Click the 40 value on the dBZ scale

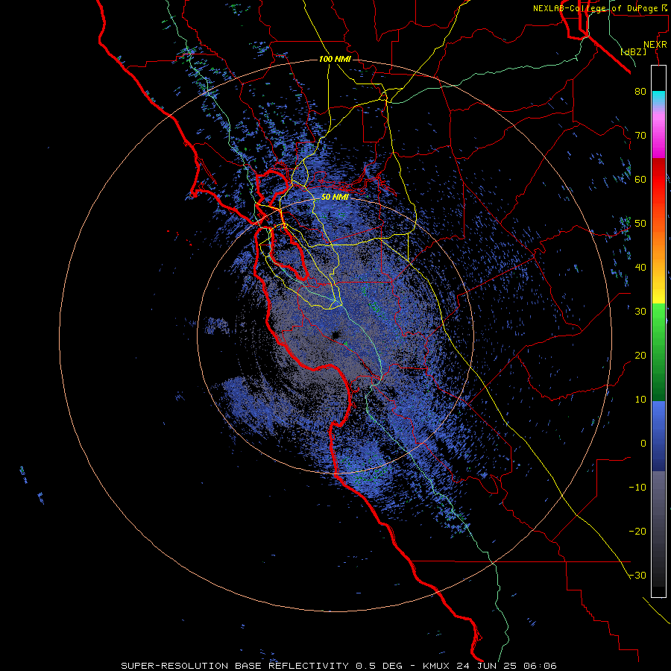pos(640,267)
